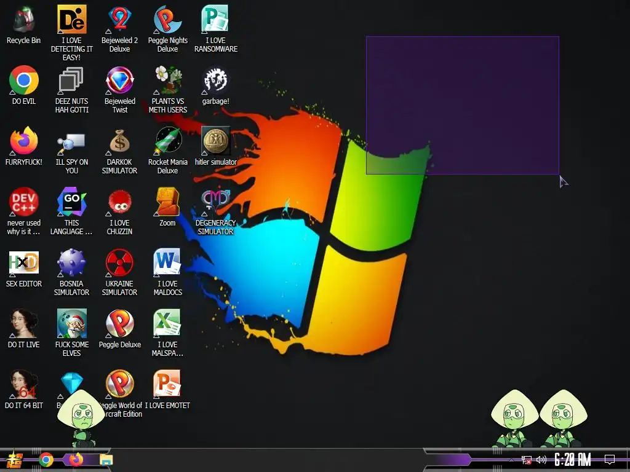
Task: Launch Chrome from the taskbar
Action: (x=46, y=460)
